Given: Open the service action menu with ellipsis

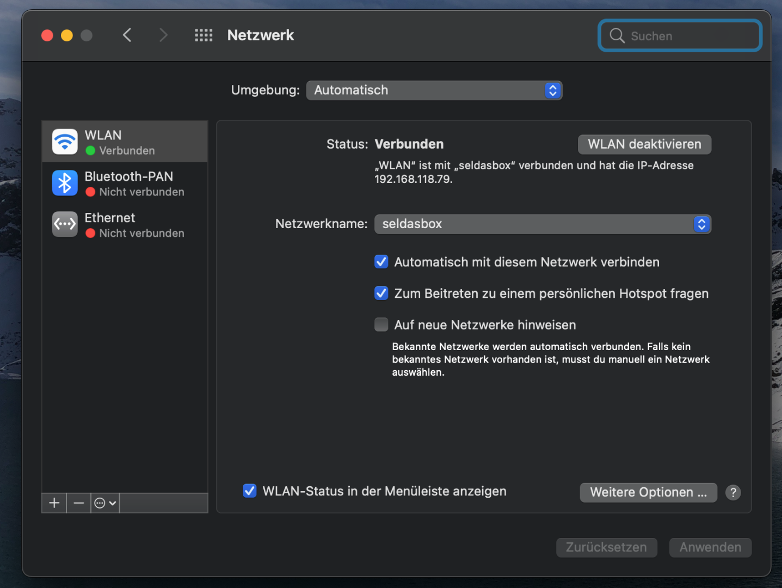Looking at the screenshot, I should [105, 503].
